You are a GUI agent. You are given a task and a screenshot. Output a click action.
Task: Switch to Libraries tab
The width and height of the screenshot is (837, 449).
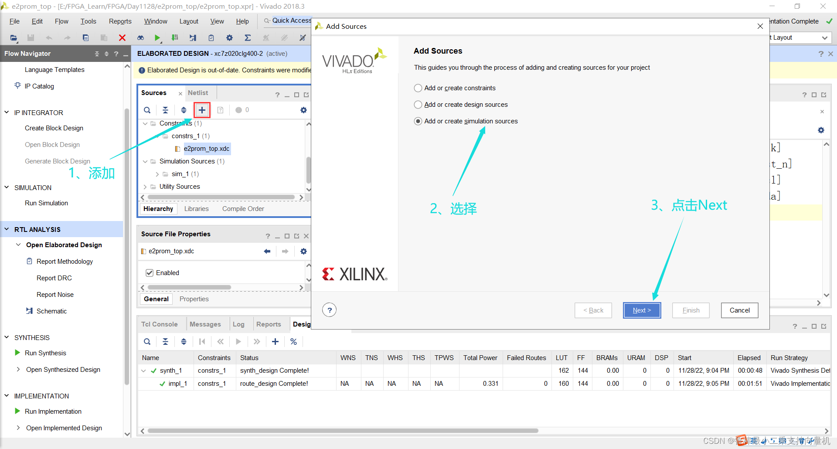[197, 209]
